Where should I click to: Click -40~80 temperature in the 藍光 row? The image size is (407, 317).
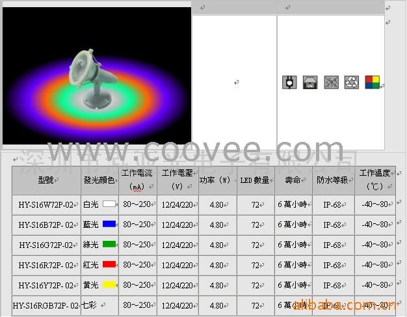(374, 224)
